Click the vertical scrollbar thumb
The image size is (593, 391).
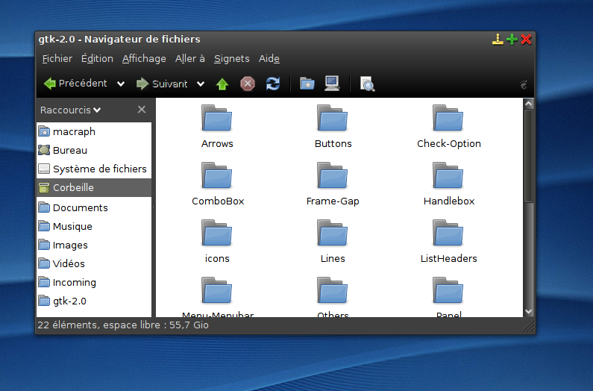[x=529, y=156]
